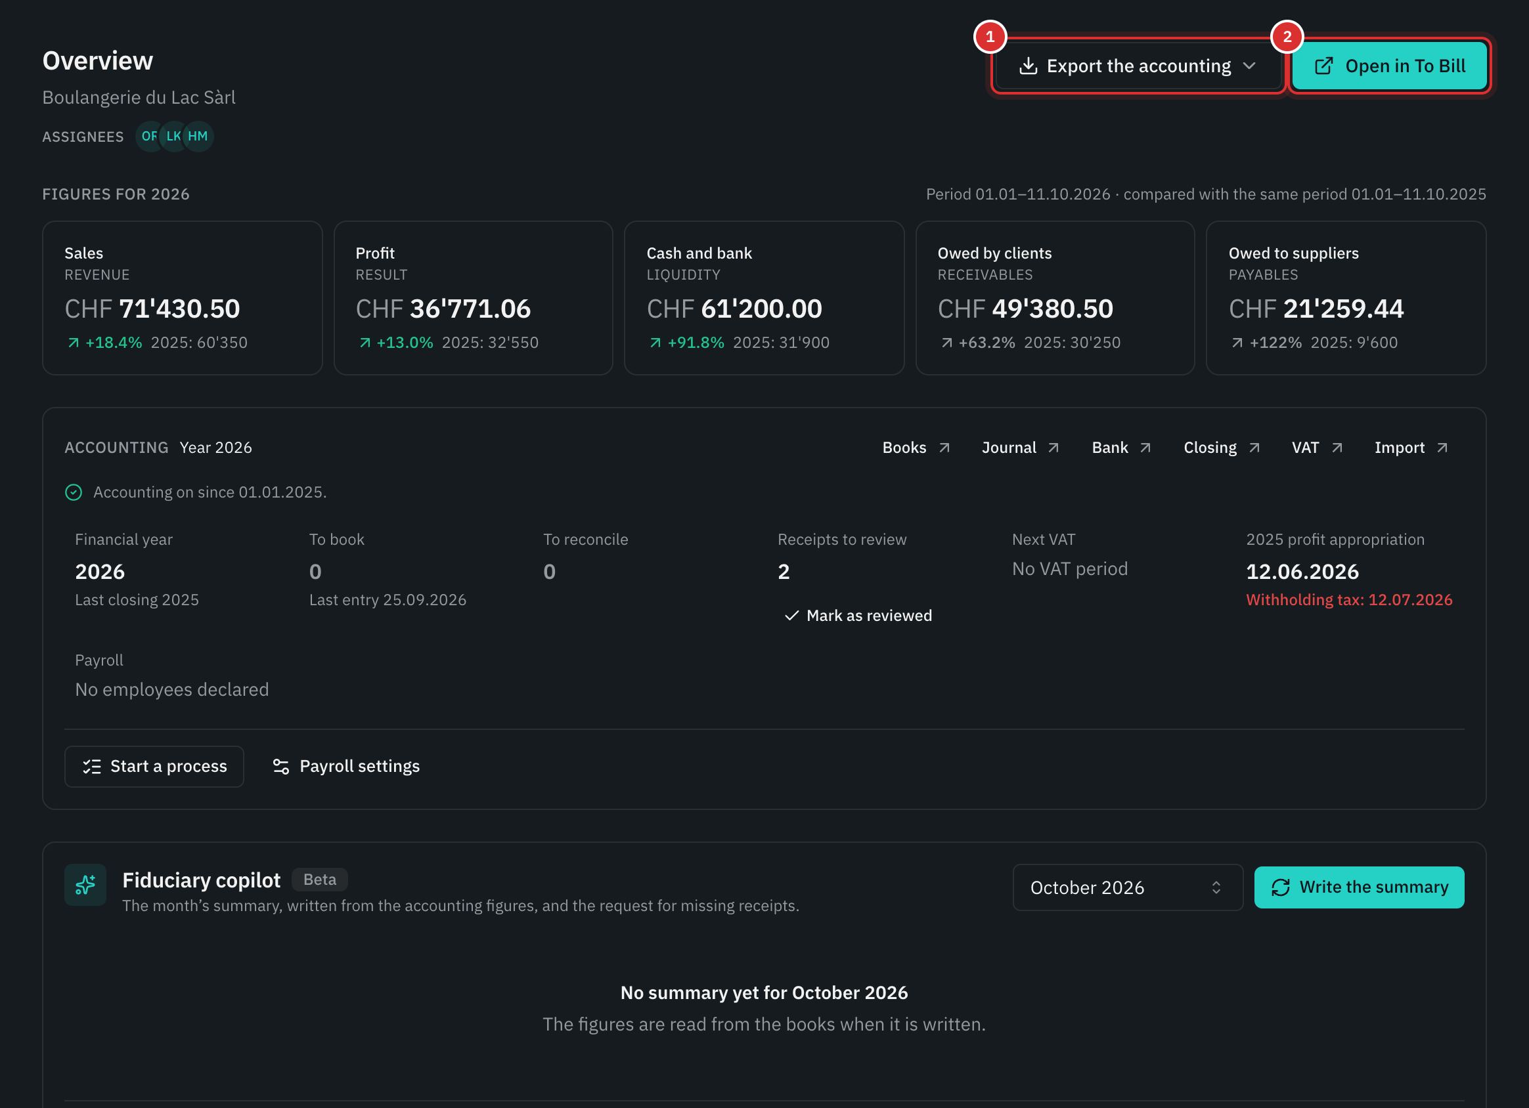
Task: Click Owed by clients CHF 49'380.50
Action: [x=1025, y=309]
